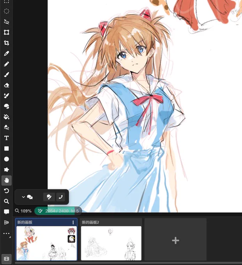Activate the transform tool

(x=6, y=32)
